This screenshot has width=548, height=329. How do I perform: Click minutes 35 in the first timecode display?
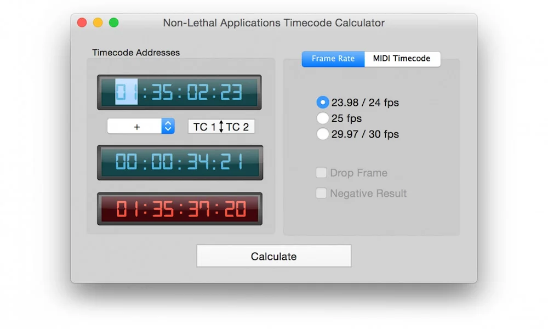pos(162,92)
